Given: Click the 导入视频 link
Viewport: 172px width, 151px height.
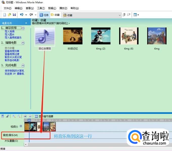Looking at the screenshot, I should tap(10, 31).
